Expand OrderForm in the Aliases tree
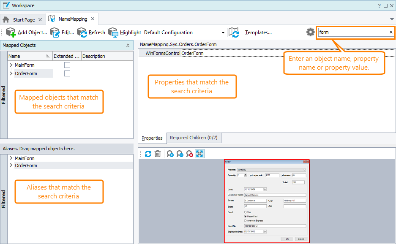The width and height of the screenshot is (396, 244). (11, 165)
